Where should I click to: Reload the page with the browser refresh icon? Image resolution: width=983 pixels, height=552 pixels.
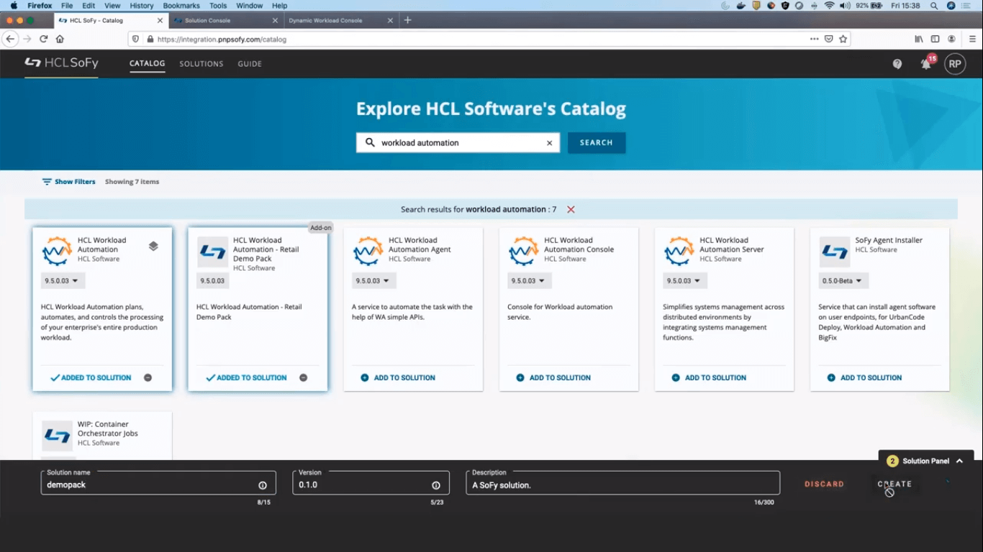click(45, 38)
